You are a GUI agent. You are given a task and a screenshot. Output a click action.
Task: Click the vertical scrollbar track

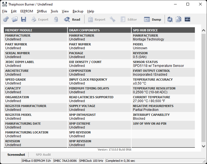point(203,88)
